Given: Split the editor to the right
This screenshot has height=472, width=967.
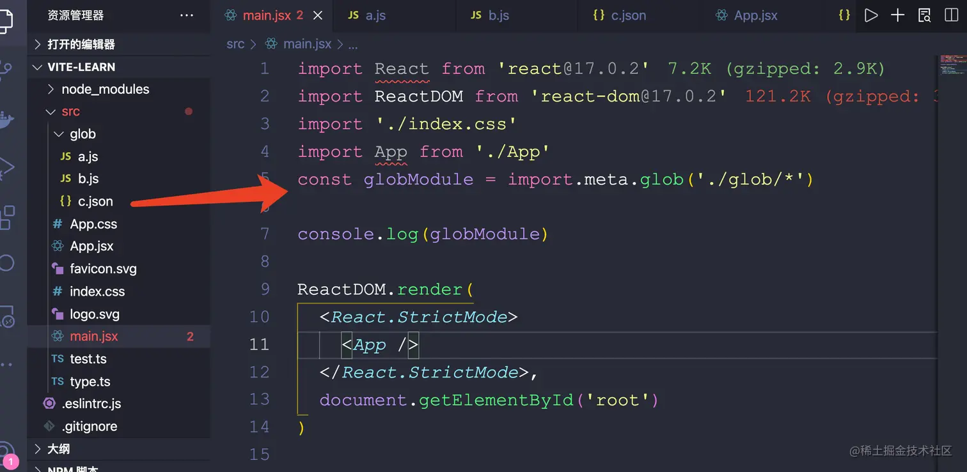Looking at the screenshot, I should (952, 15).
